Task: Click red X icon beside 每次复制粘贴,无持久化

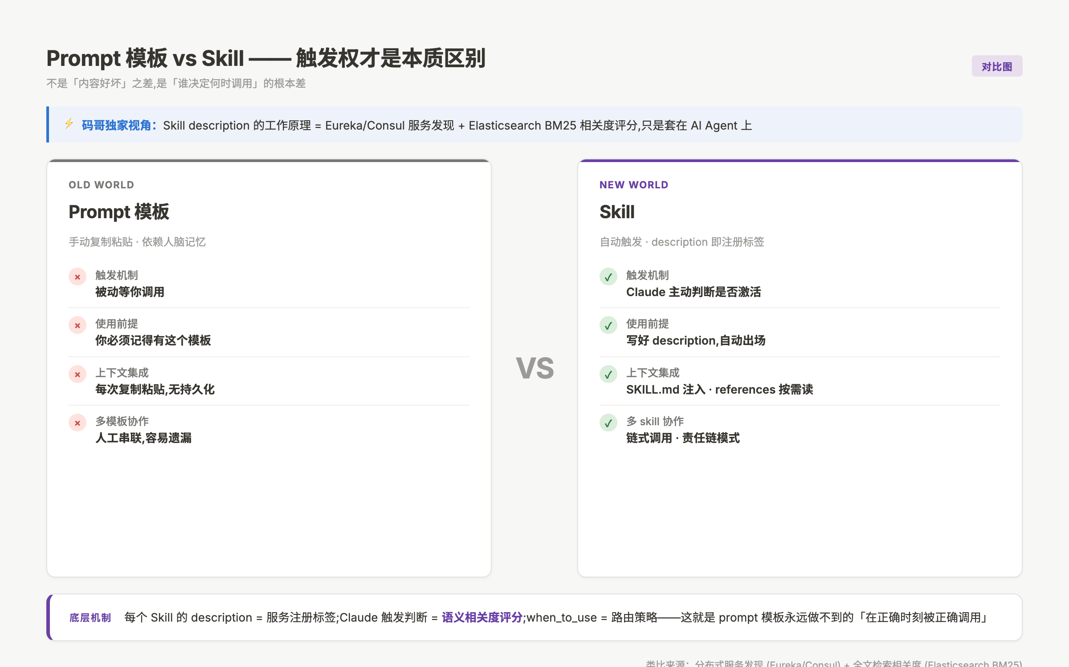Action: tap(78, 374)
